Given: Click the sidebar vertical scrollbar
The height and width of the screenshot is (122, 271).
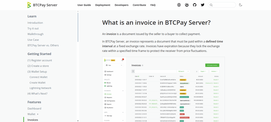Looking at the screenshot, I should click(78, 26).
